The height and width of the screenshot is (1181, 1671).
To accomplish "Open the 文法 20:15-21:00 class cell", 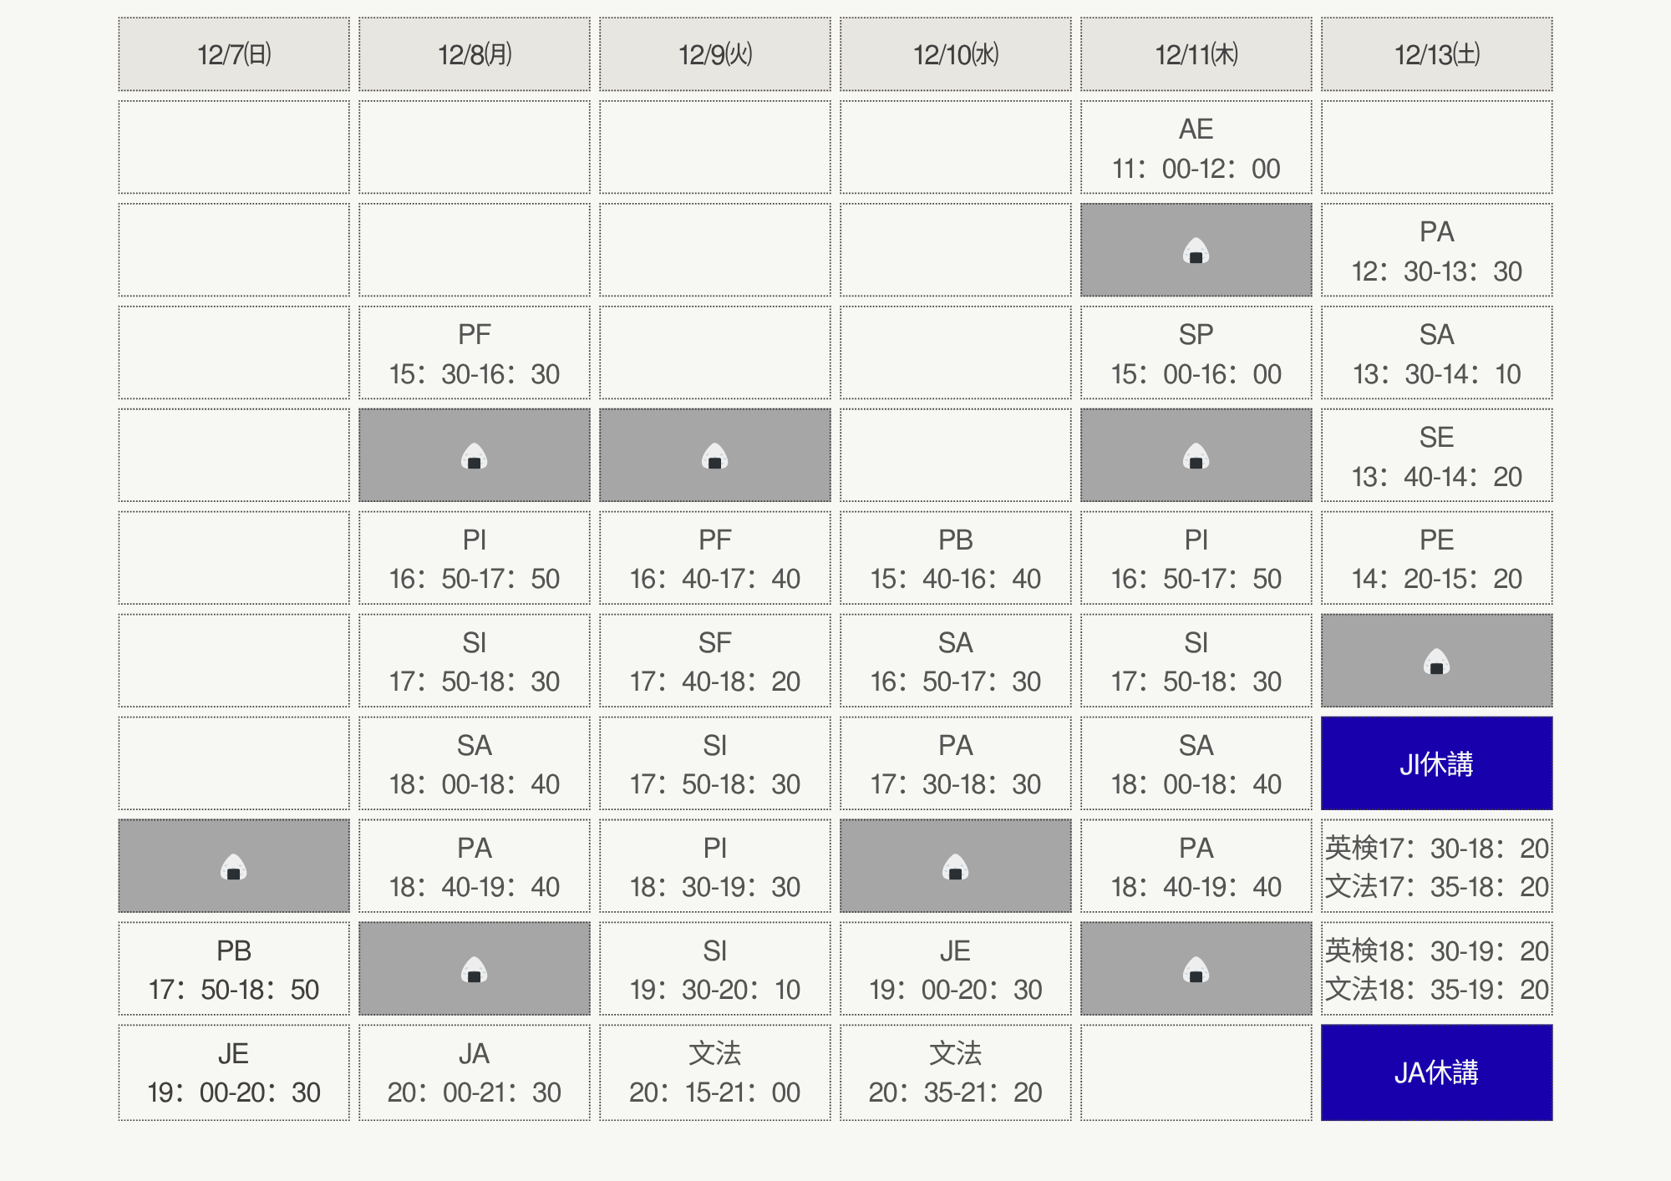I will (714, 1072).
